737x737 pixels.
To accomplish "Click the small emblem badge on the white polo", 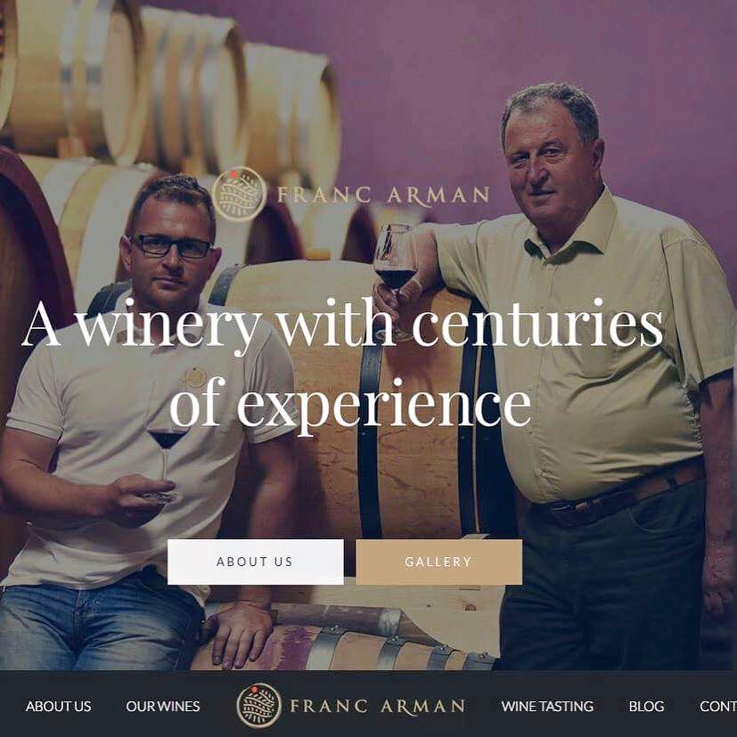I will (194, 378).
